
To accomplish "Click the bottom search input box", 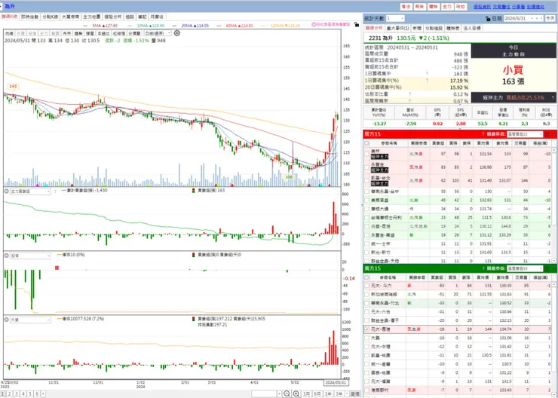I will 264,393.
